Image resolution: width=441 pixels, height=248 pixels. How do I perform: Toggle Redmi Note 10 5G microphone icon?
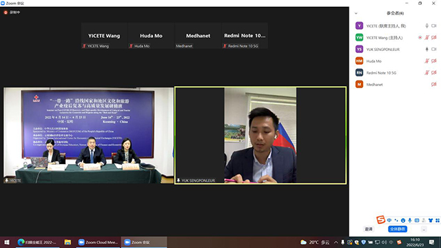pos(427,73)
